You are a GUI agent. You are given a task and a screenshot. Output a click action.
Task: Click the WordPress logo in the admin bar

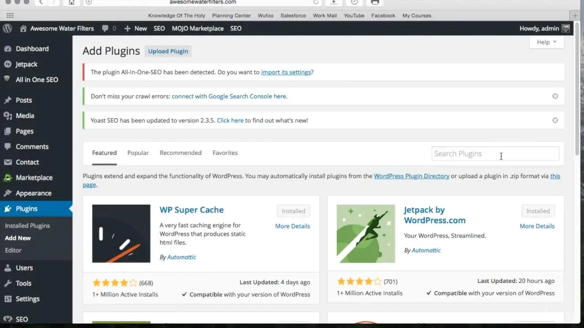pyautogui.click(x=7, y=28)
